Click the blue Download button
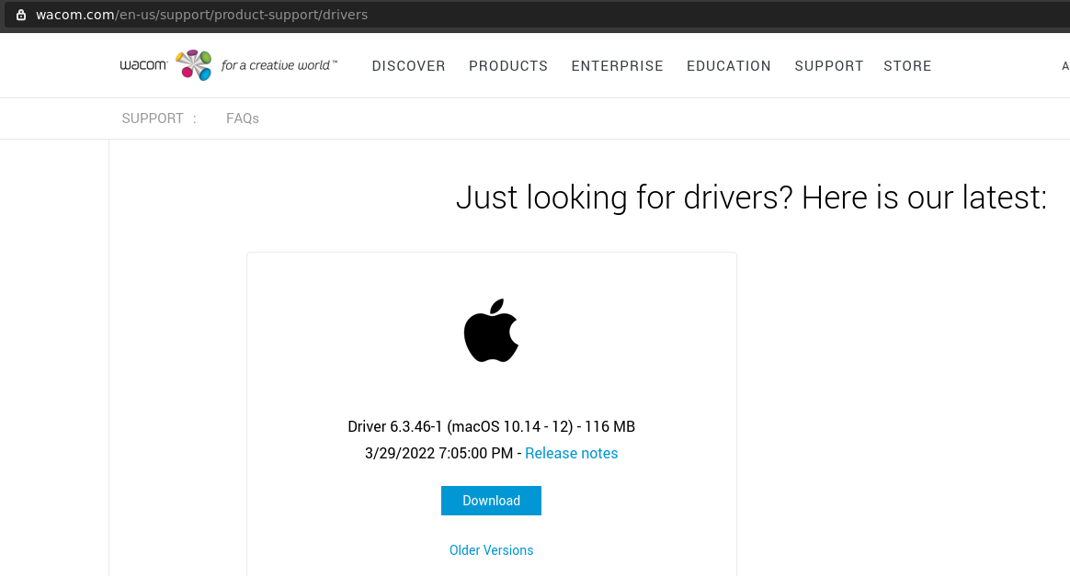 point(491,501)
